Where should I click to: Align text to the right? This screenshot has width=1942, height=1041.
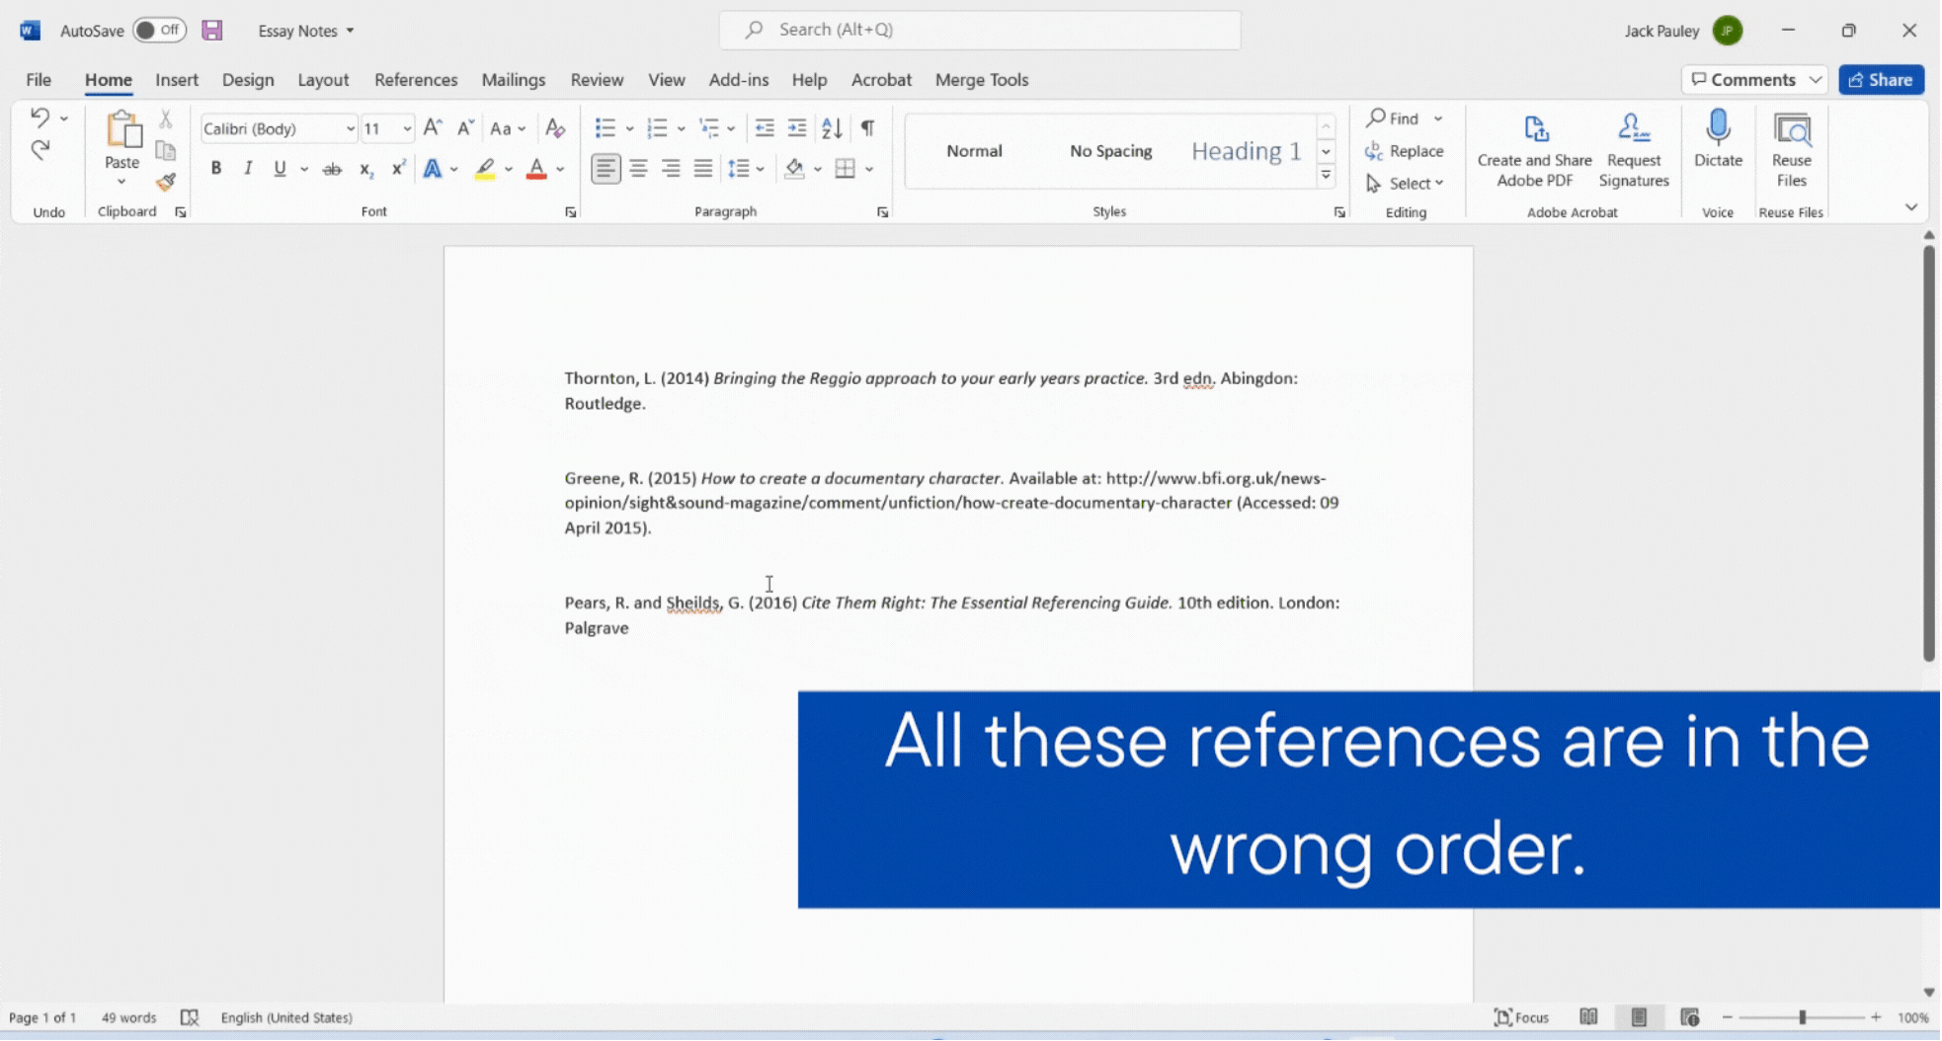coord(671,169)
